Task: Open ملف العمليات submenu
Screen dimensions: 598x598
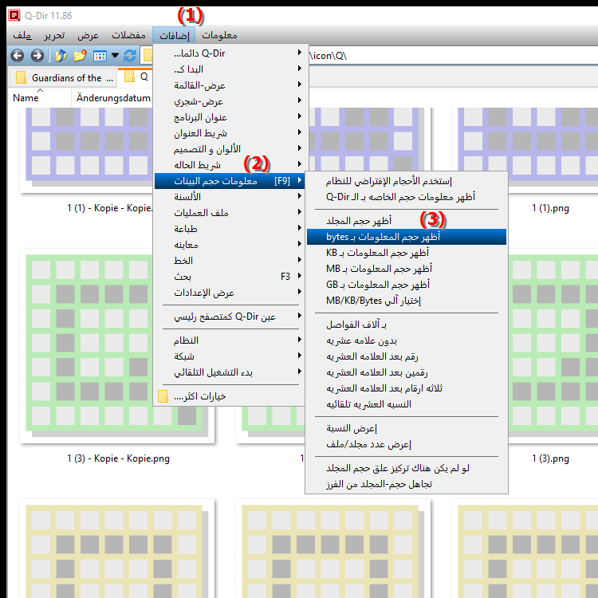Action: [x=229, y=213]
